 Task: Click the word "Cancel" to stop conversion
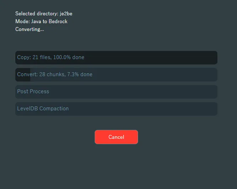(x=116, y=137)
